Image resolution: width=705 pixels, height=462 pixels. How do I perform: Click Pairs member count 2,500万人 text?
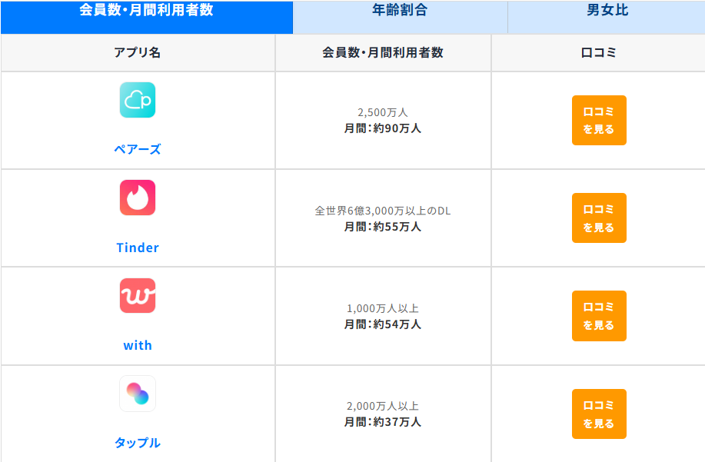[x=383, y=112]
